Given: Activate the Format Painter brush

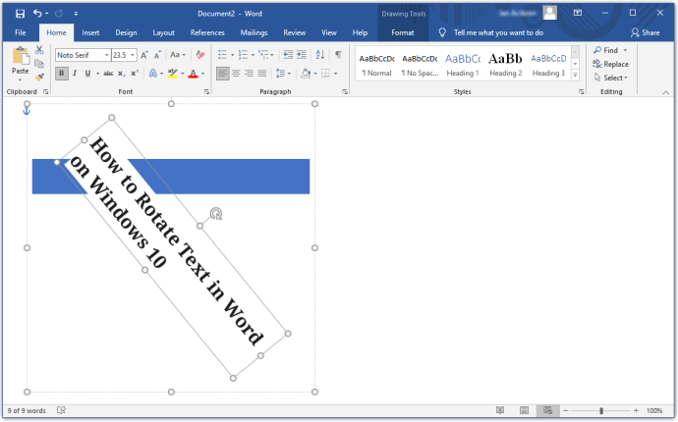Looking at the screenshot, I should 39,78.
